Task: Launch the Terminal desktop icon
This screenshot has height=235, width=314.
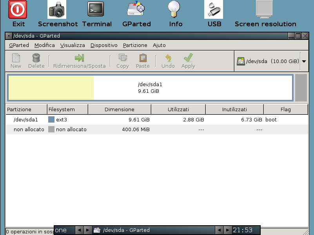Action: [96, 9]
